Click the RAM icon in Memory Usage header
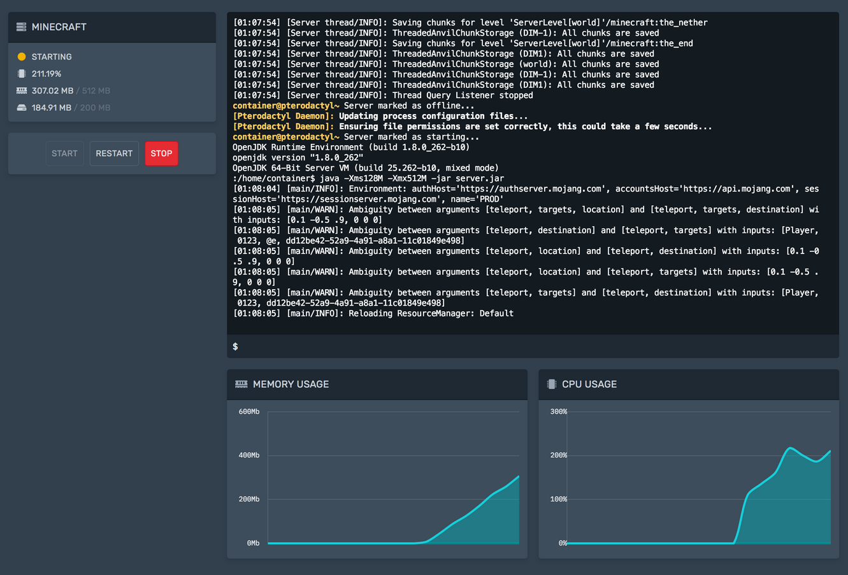 pos(241,384)
